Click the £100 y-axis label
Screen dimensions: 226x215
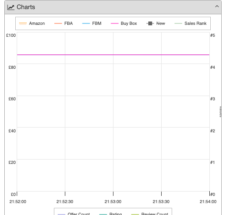click(11, 35)
